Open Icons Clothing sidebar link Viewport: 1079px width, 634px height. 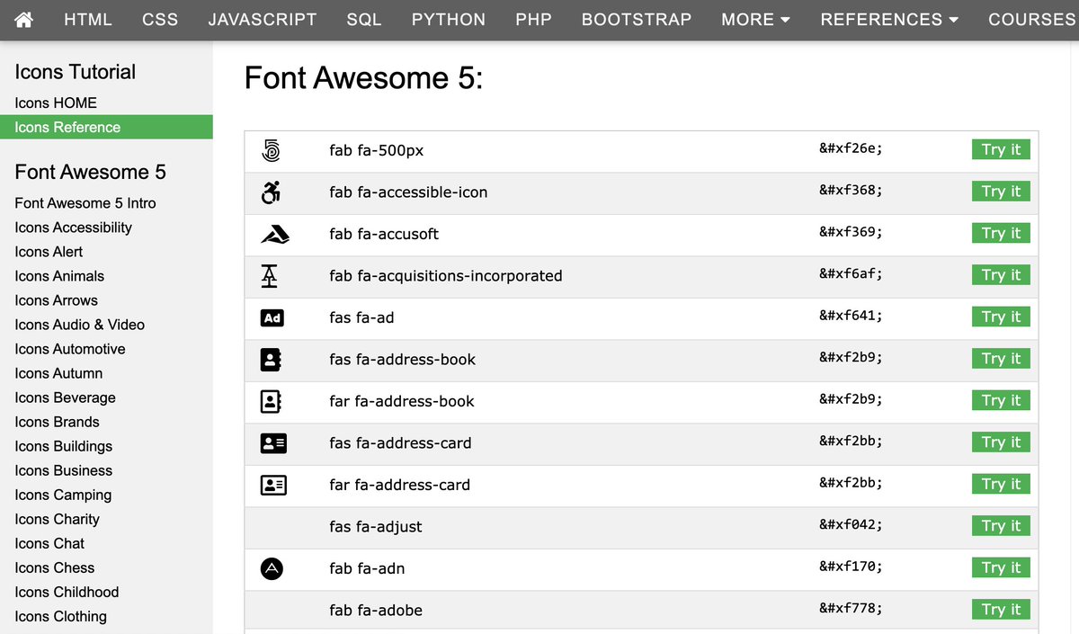pyautogui.click(x=60, y=616)
